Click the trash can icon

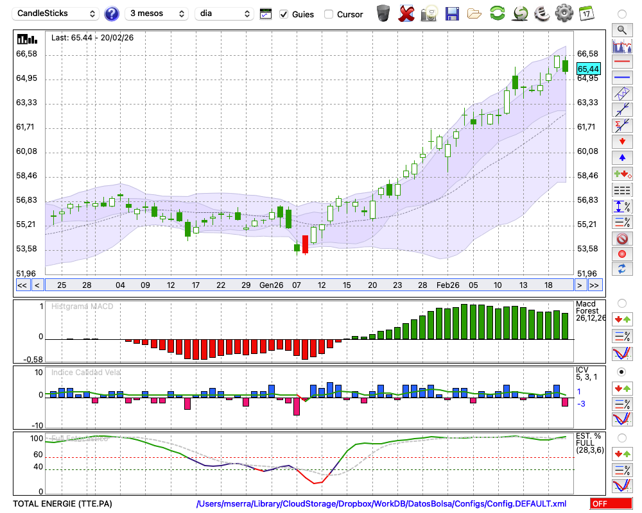(x=383, y=13)
